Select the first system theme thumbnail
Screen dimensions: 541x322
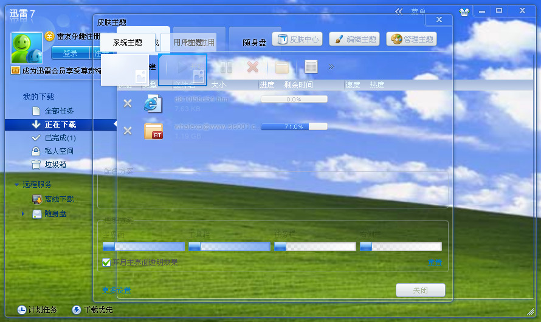[x=125, y=70]
